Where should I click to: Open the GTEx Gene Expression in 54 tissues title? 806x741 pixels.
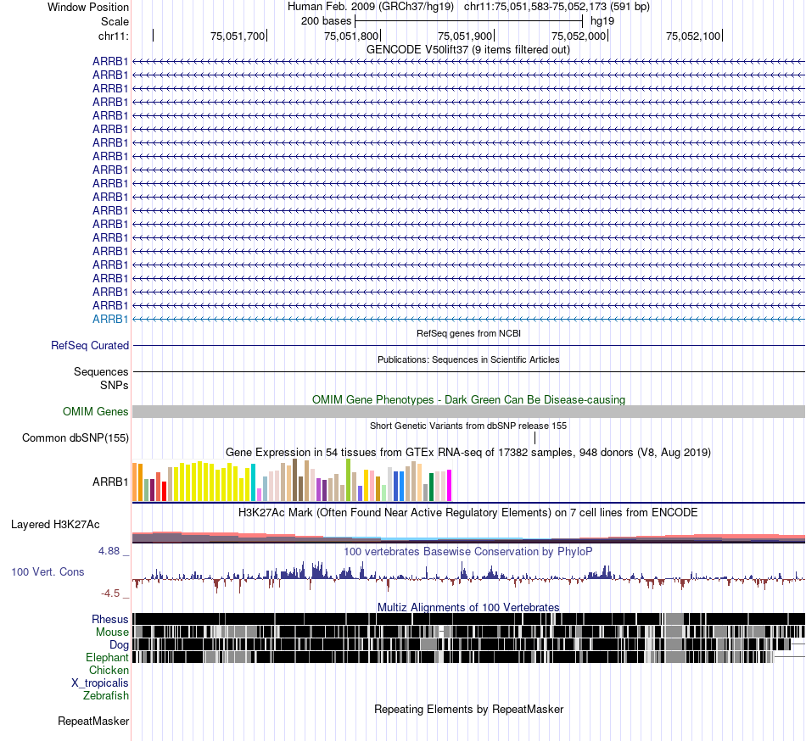468,453
